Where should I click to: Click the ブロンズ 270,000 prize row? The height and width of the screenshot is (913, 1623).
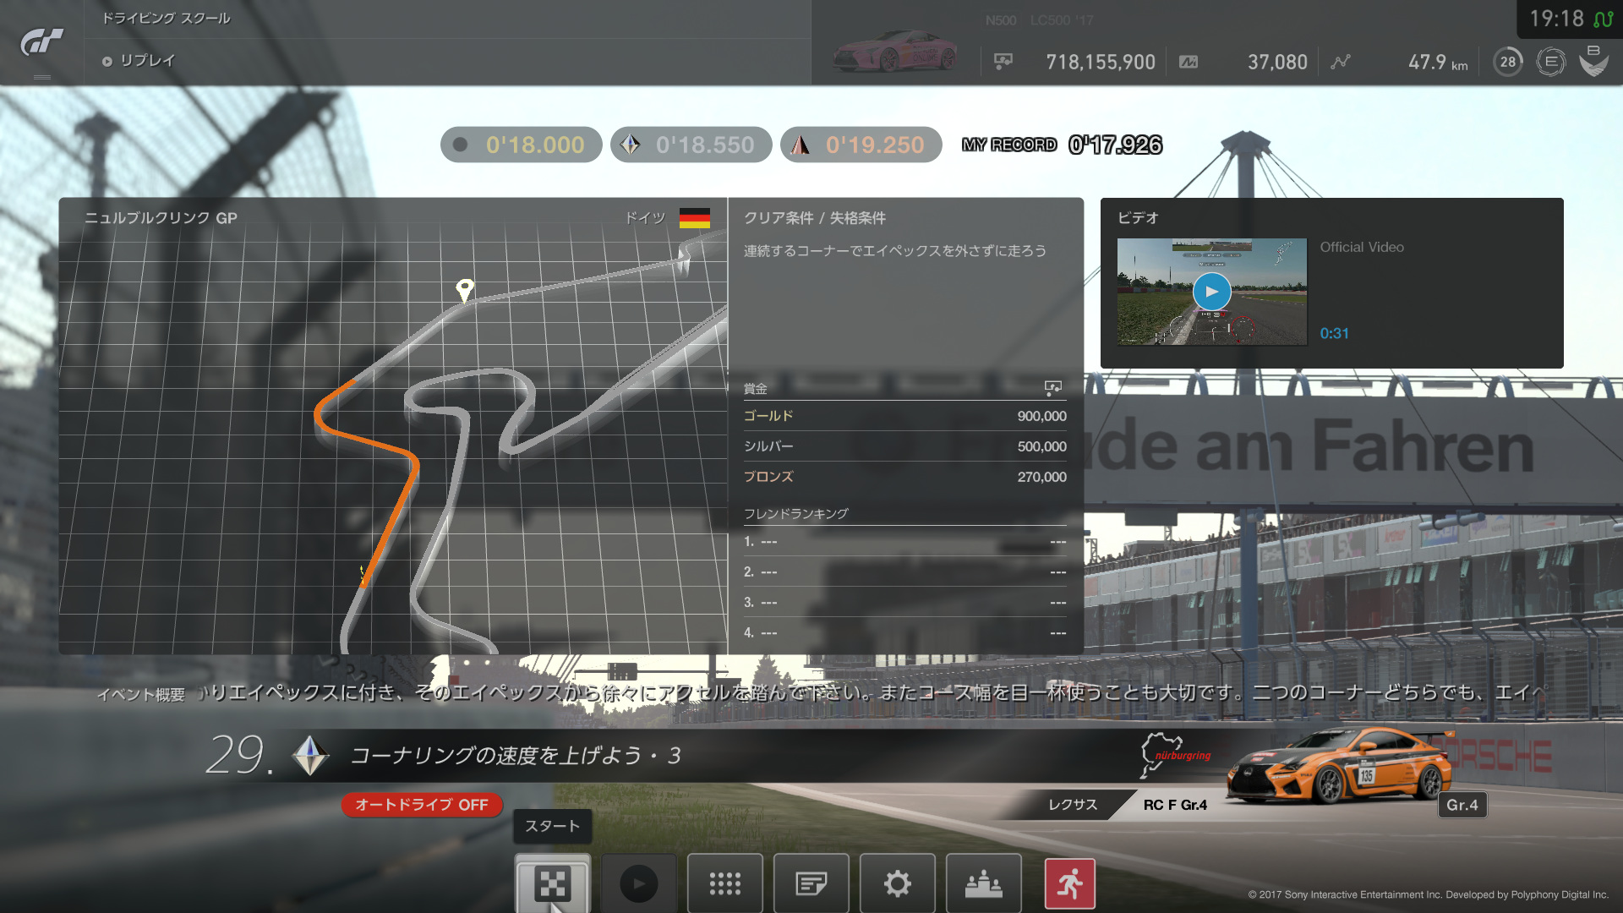(904, 477)
